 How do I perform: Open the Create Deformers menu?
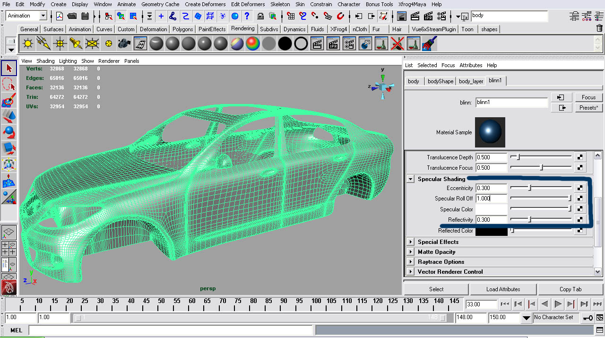205,4
